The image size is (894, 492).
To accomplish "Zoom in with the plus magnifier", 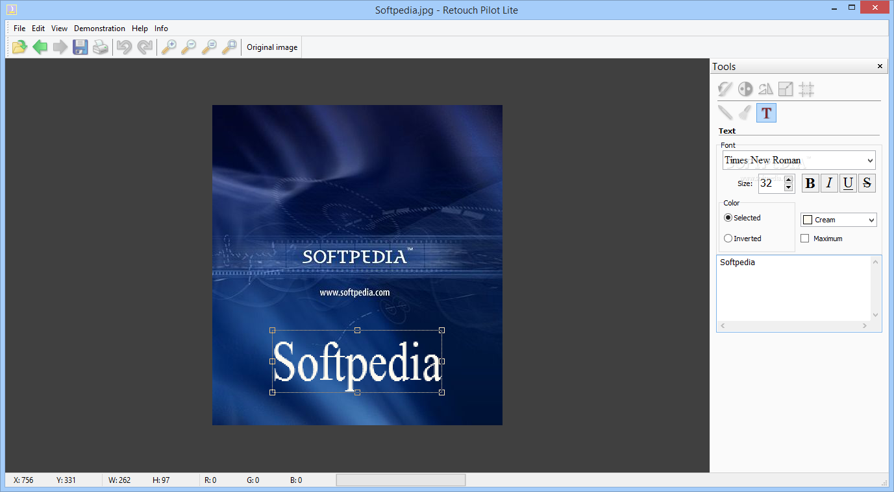I will click(x=169, y=47).
